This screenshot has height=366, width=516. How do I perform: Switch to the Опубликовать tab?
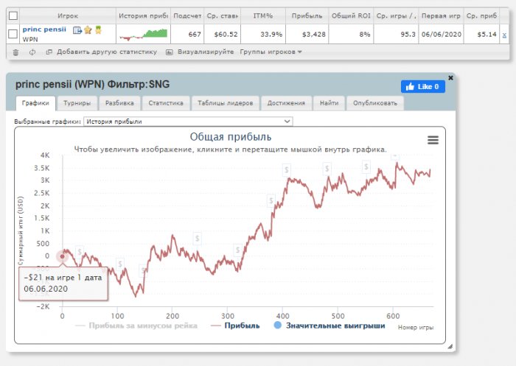[x=375, y=103]
